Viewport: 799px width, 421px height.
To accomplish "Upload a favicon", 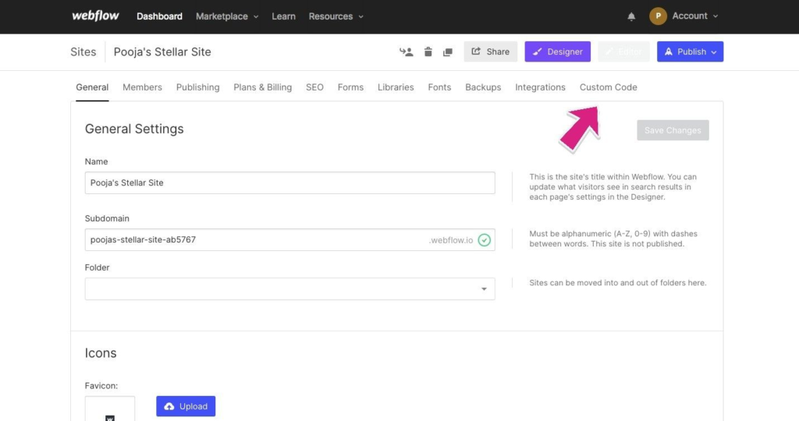I will (186, 406).
